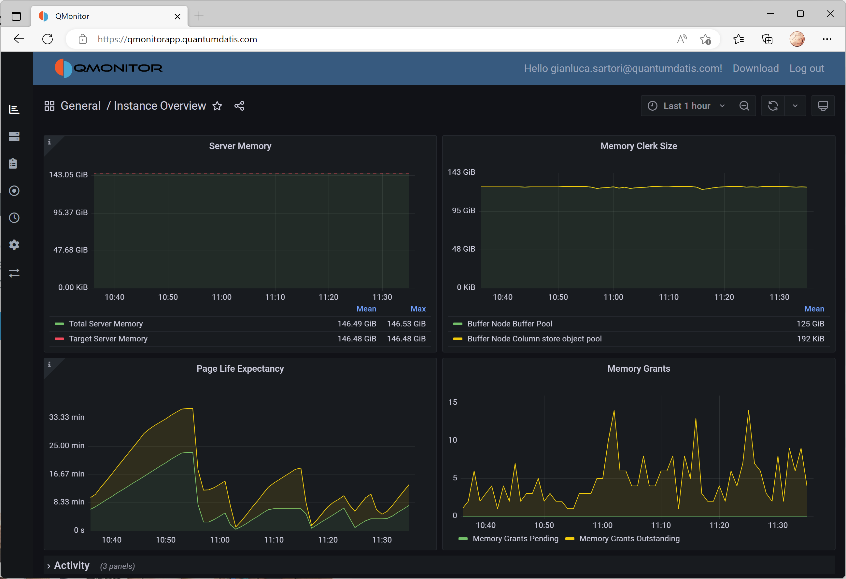
Task: Click the refresh dashboard icon
Action: point(772,106)
